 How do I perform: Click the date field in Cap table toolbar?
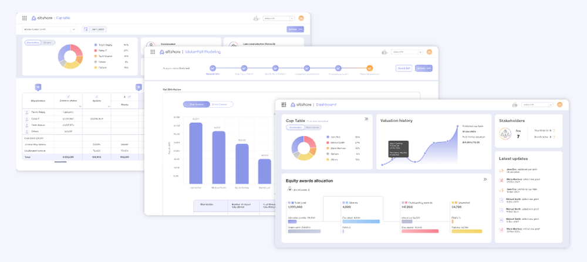coord(95,29)
